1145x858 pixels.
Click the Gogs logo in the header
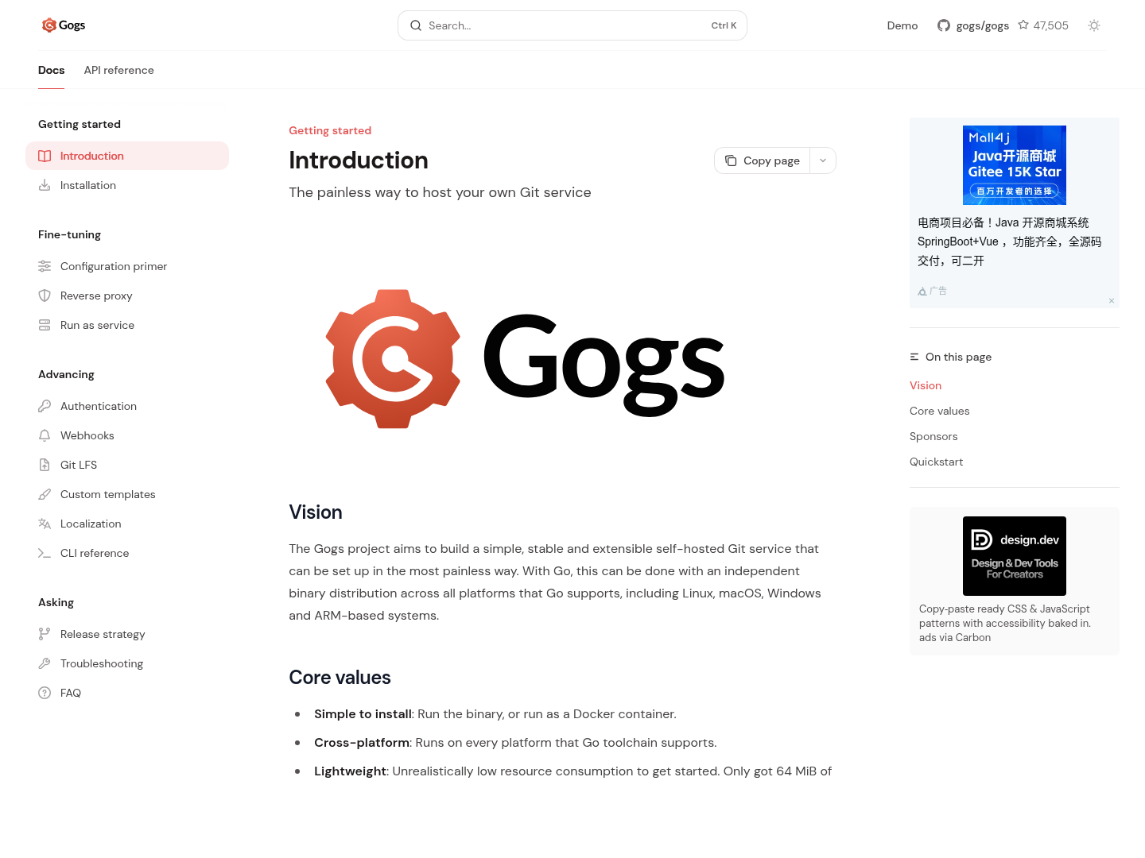64,25
